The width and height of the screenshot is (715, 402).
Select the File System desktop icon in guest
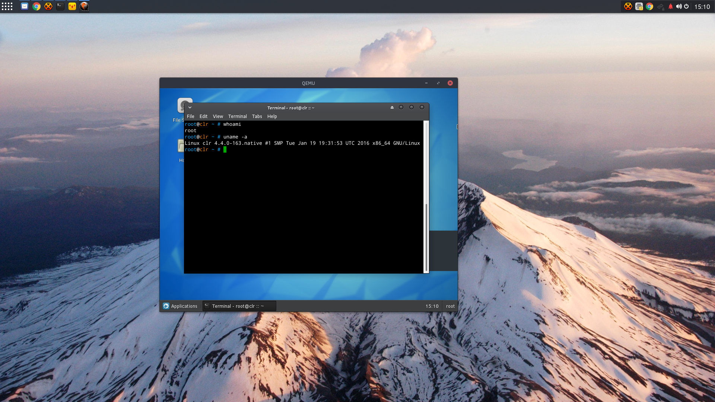click(x=181, y=110)
